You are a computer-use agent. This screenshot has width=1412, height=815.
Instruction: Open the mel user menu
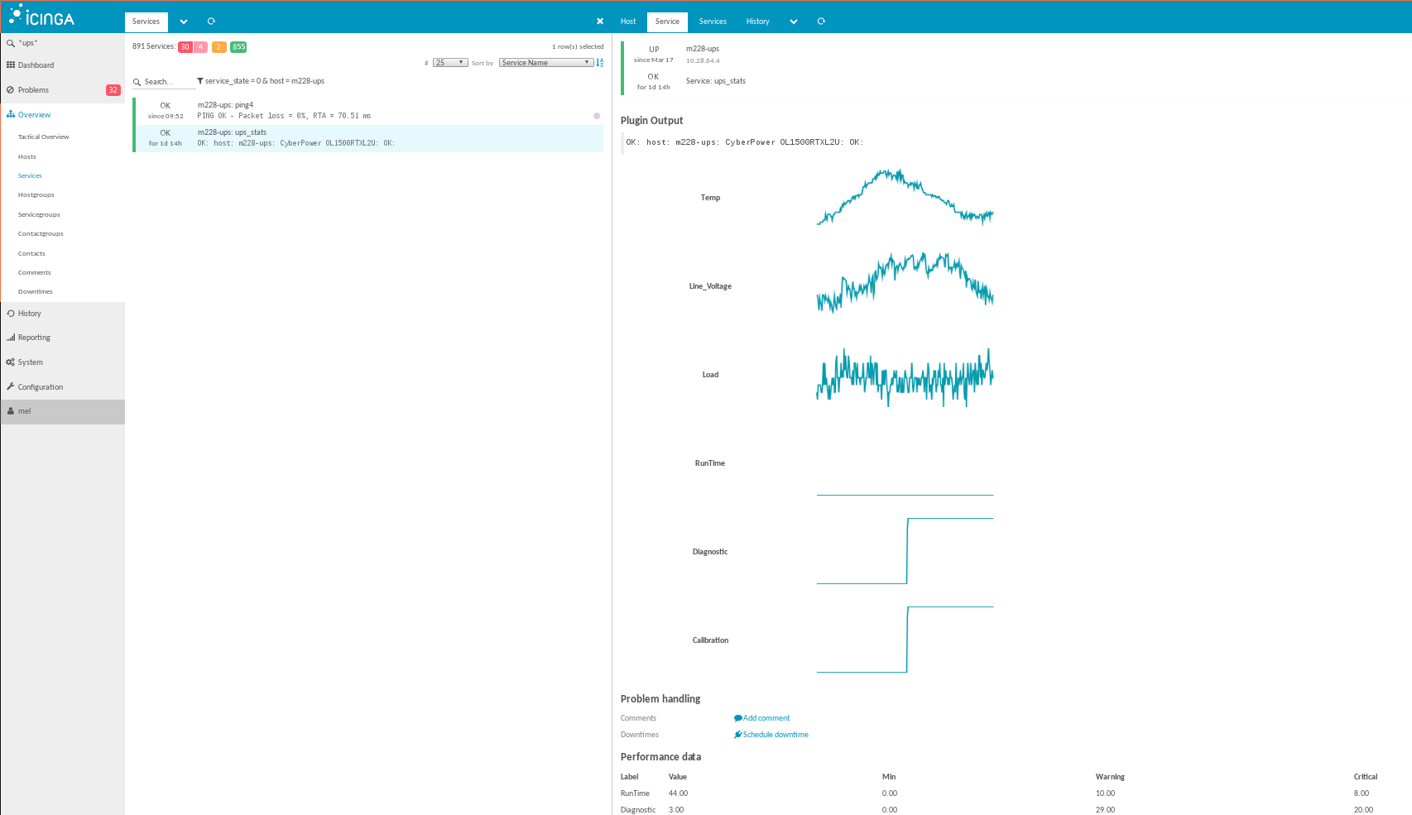63,411
